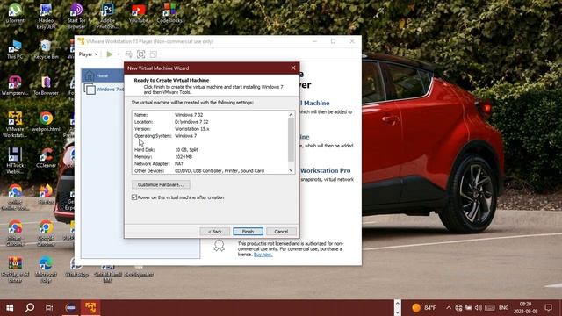Open the Wampserver desktop shortcut
Viewport: 562px width, 316px height.
pos(15,86)
